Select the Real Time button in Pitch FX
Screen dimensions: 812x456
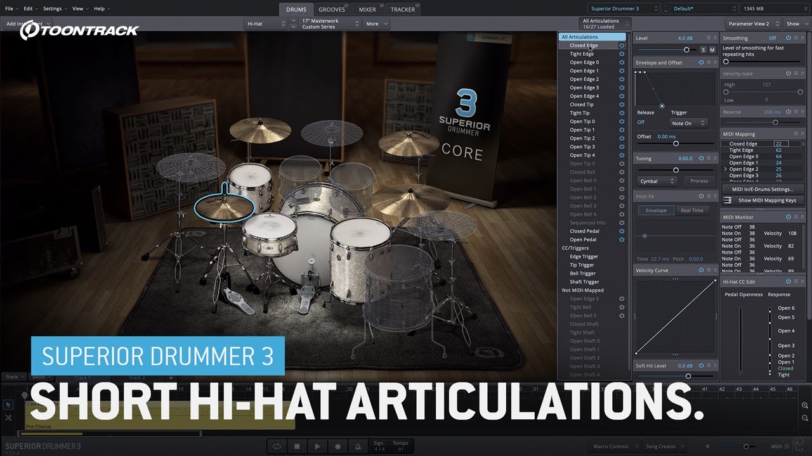(x=692, y=210)
